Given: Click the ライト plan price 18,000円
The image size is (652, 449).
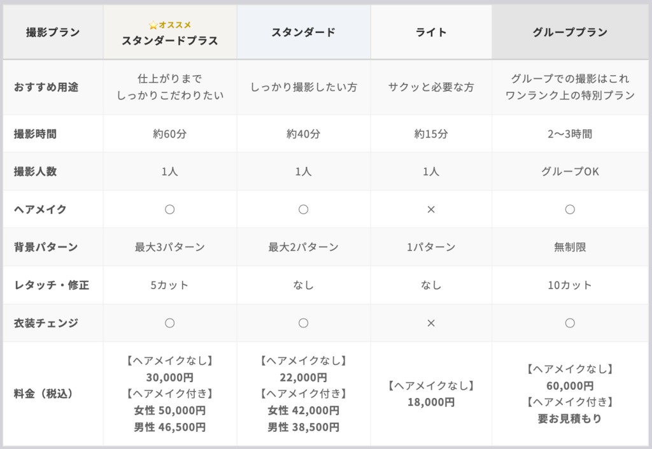Looking at the screenshot, I should 431,402.
